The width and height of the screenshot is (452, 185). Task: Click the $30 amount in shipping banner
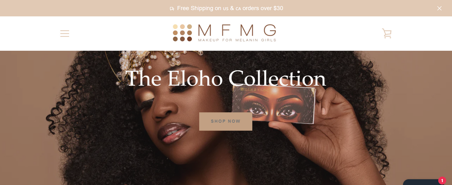point(278,8)
